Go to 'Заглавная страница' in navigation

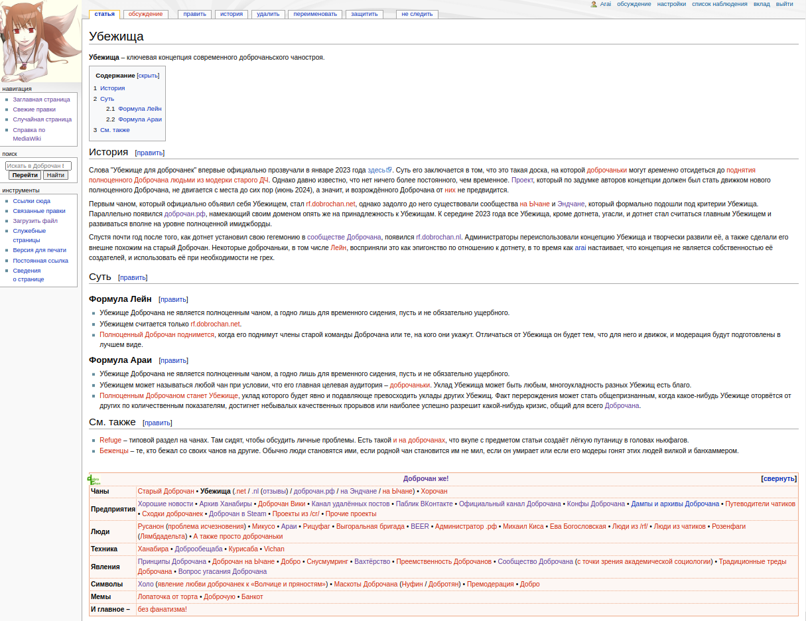tap(41, 100)
